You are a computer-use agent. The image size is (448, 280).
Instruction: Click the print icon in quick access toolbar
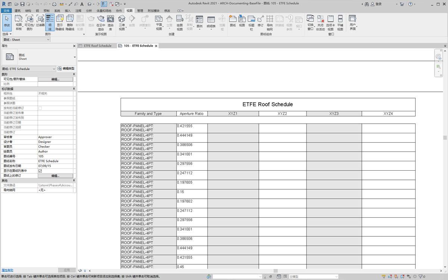[x=54, y=4]
